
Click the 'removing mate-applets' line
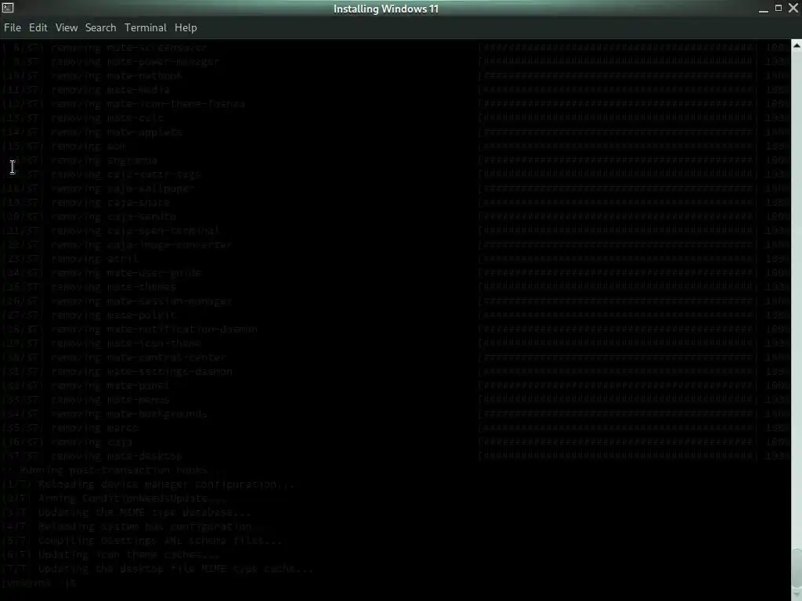click(92, 132)
